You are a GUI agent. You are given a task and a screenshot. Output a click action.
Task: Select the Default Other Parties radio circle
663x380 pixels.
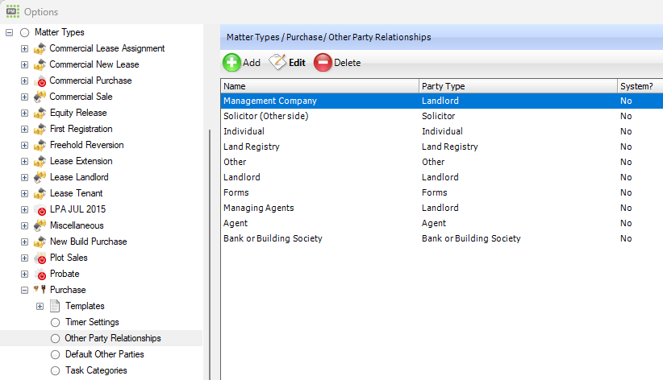(56, 355)
